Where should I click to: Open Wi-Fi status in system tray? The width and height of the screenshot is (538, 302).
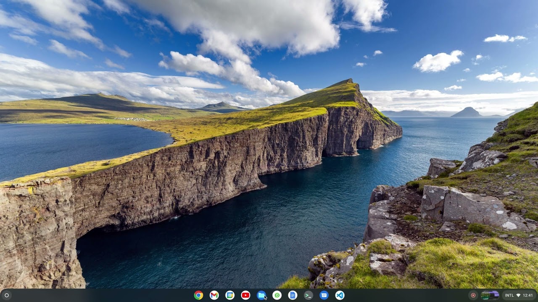[x=518, y=295]
